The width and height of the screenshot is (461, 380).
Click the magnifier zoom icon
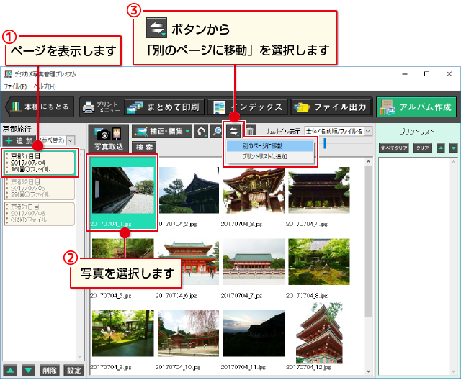[x=217, y=131]
